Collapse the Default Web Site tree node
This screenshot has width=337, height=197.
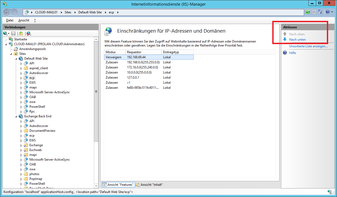[16, 59]
